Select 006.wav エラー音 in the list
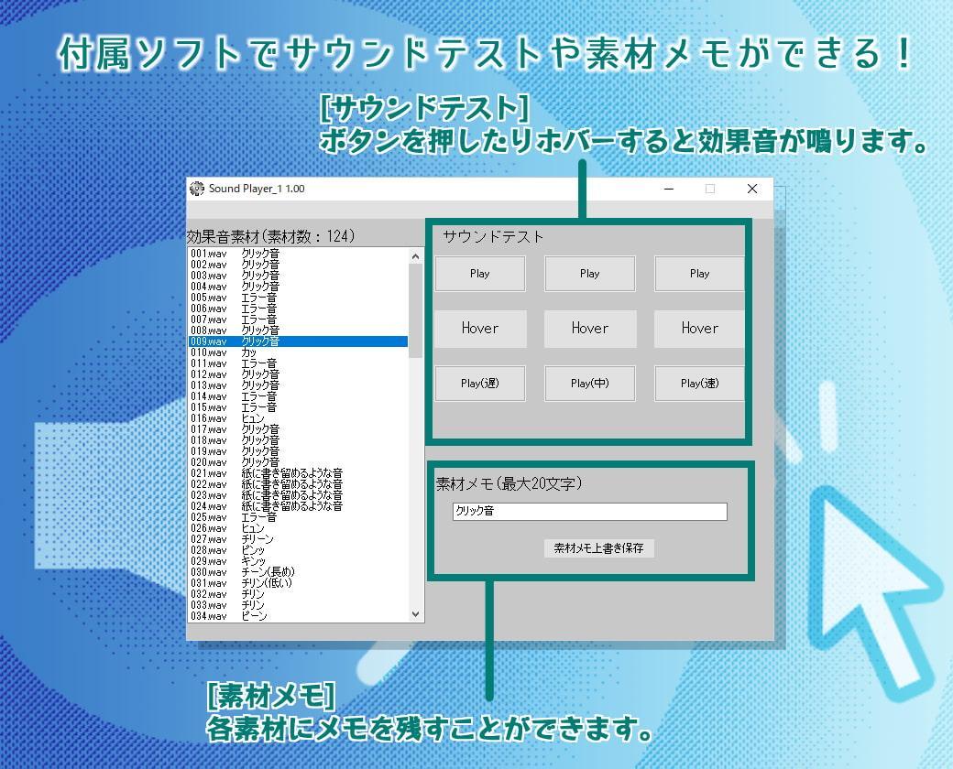 (x=298, y=308)
